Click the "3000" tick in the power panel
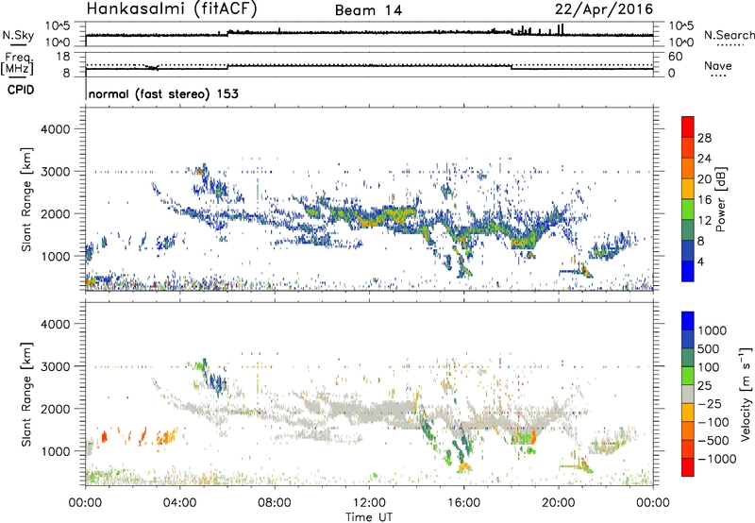Viewport: 755px width, 523px height. pos(56,172)
